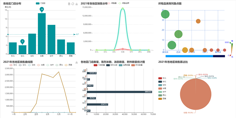Save store distribution chart as image
The height and width of the screenshot is (118, 236).
point(76,4)
